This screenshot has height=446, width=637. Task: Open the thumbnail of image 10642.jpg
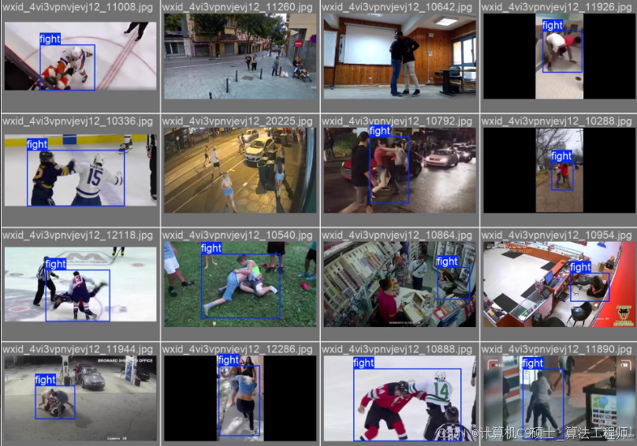point(400,57)
